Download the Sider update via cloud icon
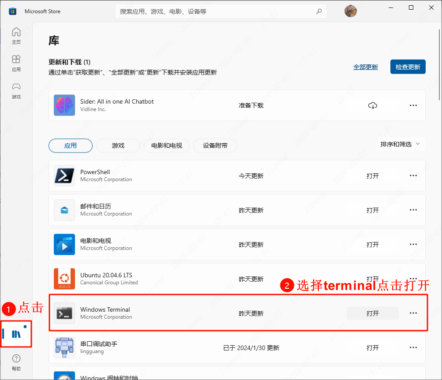 (x=373, y=105)
